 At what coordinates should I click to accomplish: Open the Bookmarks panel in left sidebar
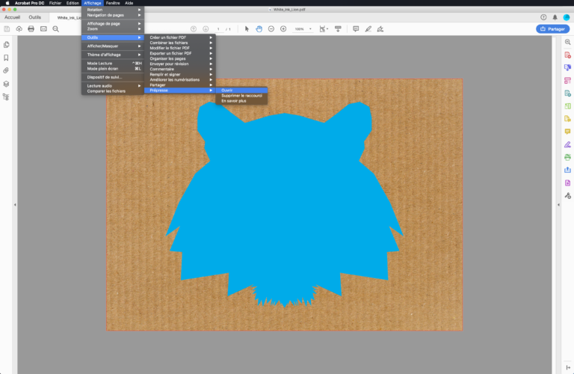point(6,58)
